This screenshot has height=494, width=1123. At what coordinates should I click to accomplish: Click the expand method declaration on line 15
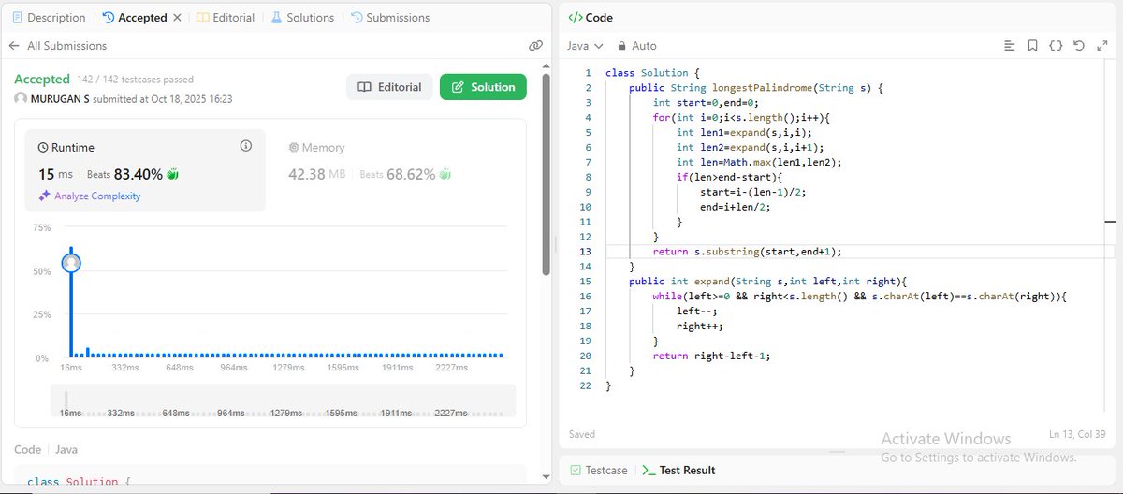click(x=768, y=281)
